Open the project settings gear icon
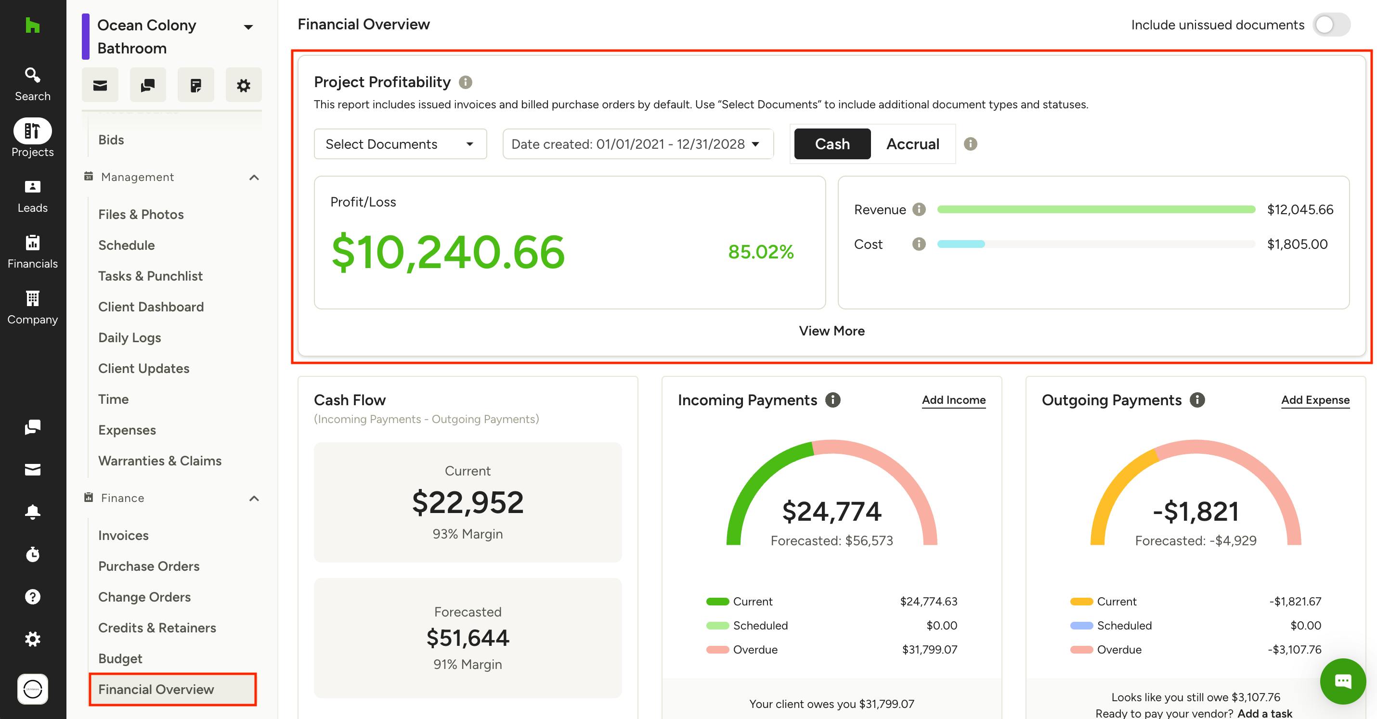Screen dimensions: 1377x719 (243, 85)
